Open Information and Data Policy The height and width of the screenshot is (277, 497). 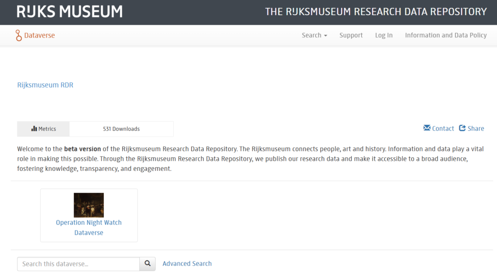pyautogui.click(x=446, y=35)
